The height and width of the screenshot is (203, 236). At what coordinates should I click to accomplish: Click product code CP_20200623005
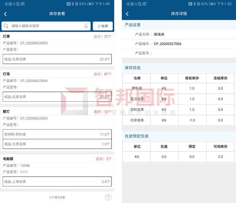[34, 43]
